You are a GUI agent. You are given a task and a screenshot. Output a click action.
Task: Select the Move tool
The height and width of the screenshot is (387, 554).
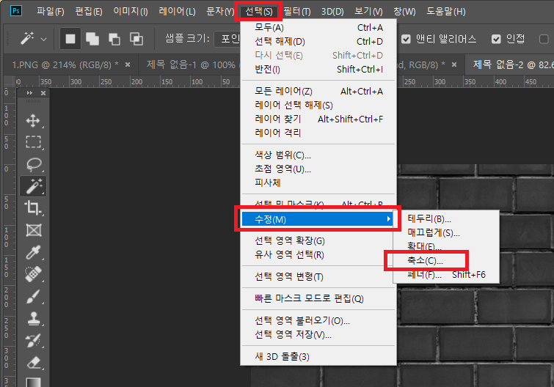pos(33,120)
